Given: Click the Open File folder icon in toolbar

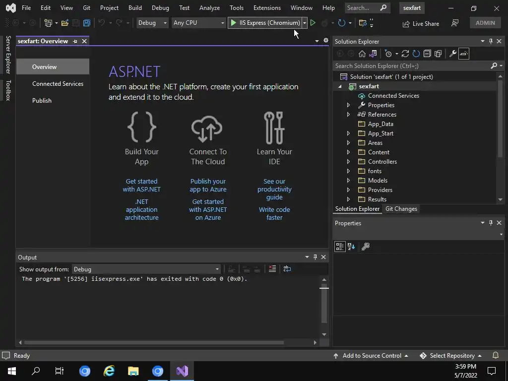Looking at the screenshot, I should pos(65,23).
